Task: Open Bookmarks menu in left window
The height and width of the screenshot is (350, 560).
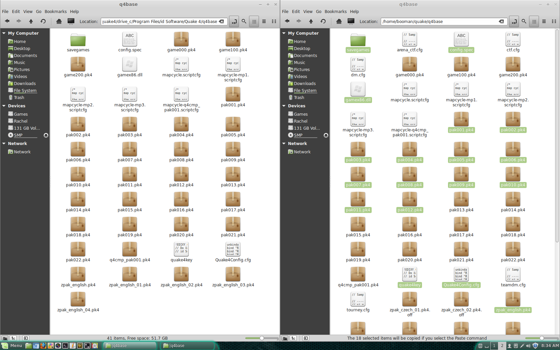Action: pyautogui.click(x=56, y=11)
